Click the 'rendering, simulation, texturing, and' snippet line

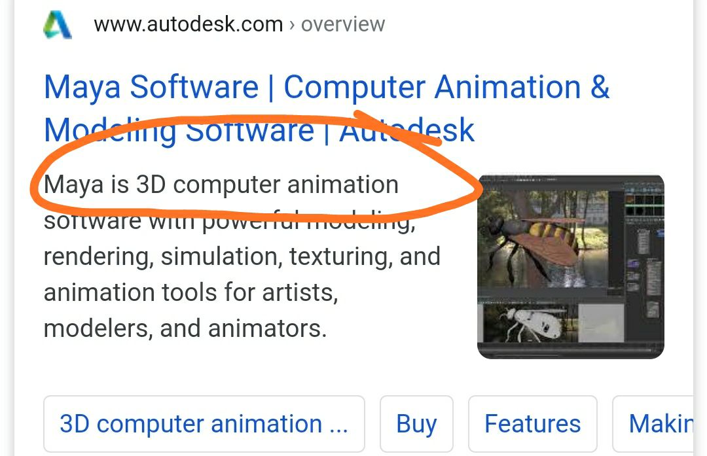click(x=242, y=256)
